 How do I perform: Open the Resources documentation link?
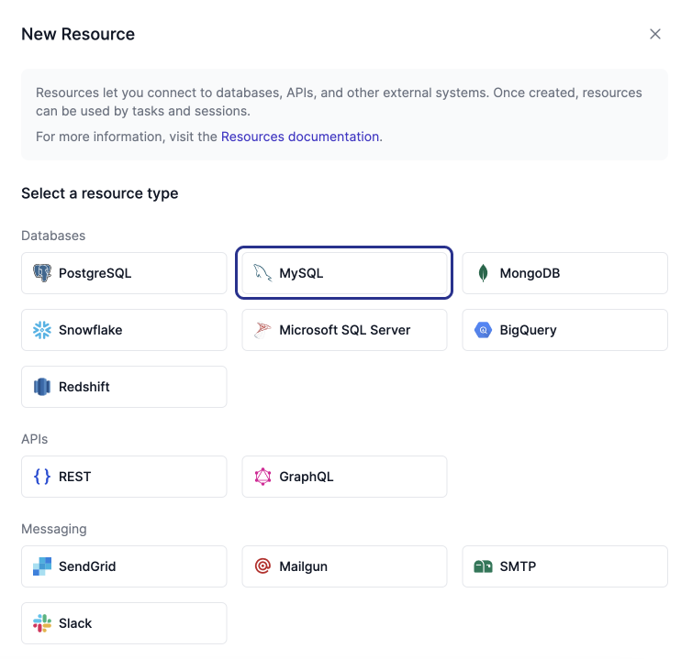(300, 137)
